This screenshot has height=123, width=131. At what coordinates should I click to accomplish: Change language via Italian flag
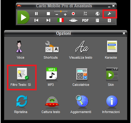(60, 20)
